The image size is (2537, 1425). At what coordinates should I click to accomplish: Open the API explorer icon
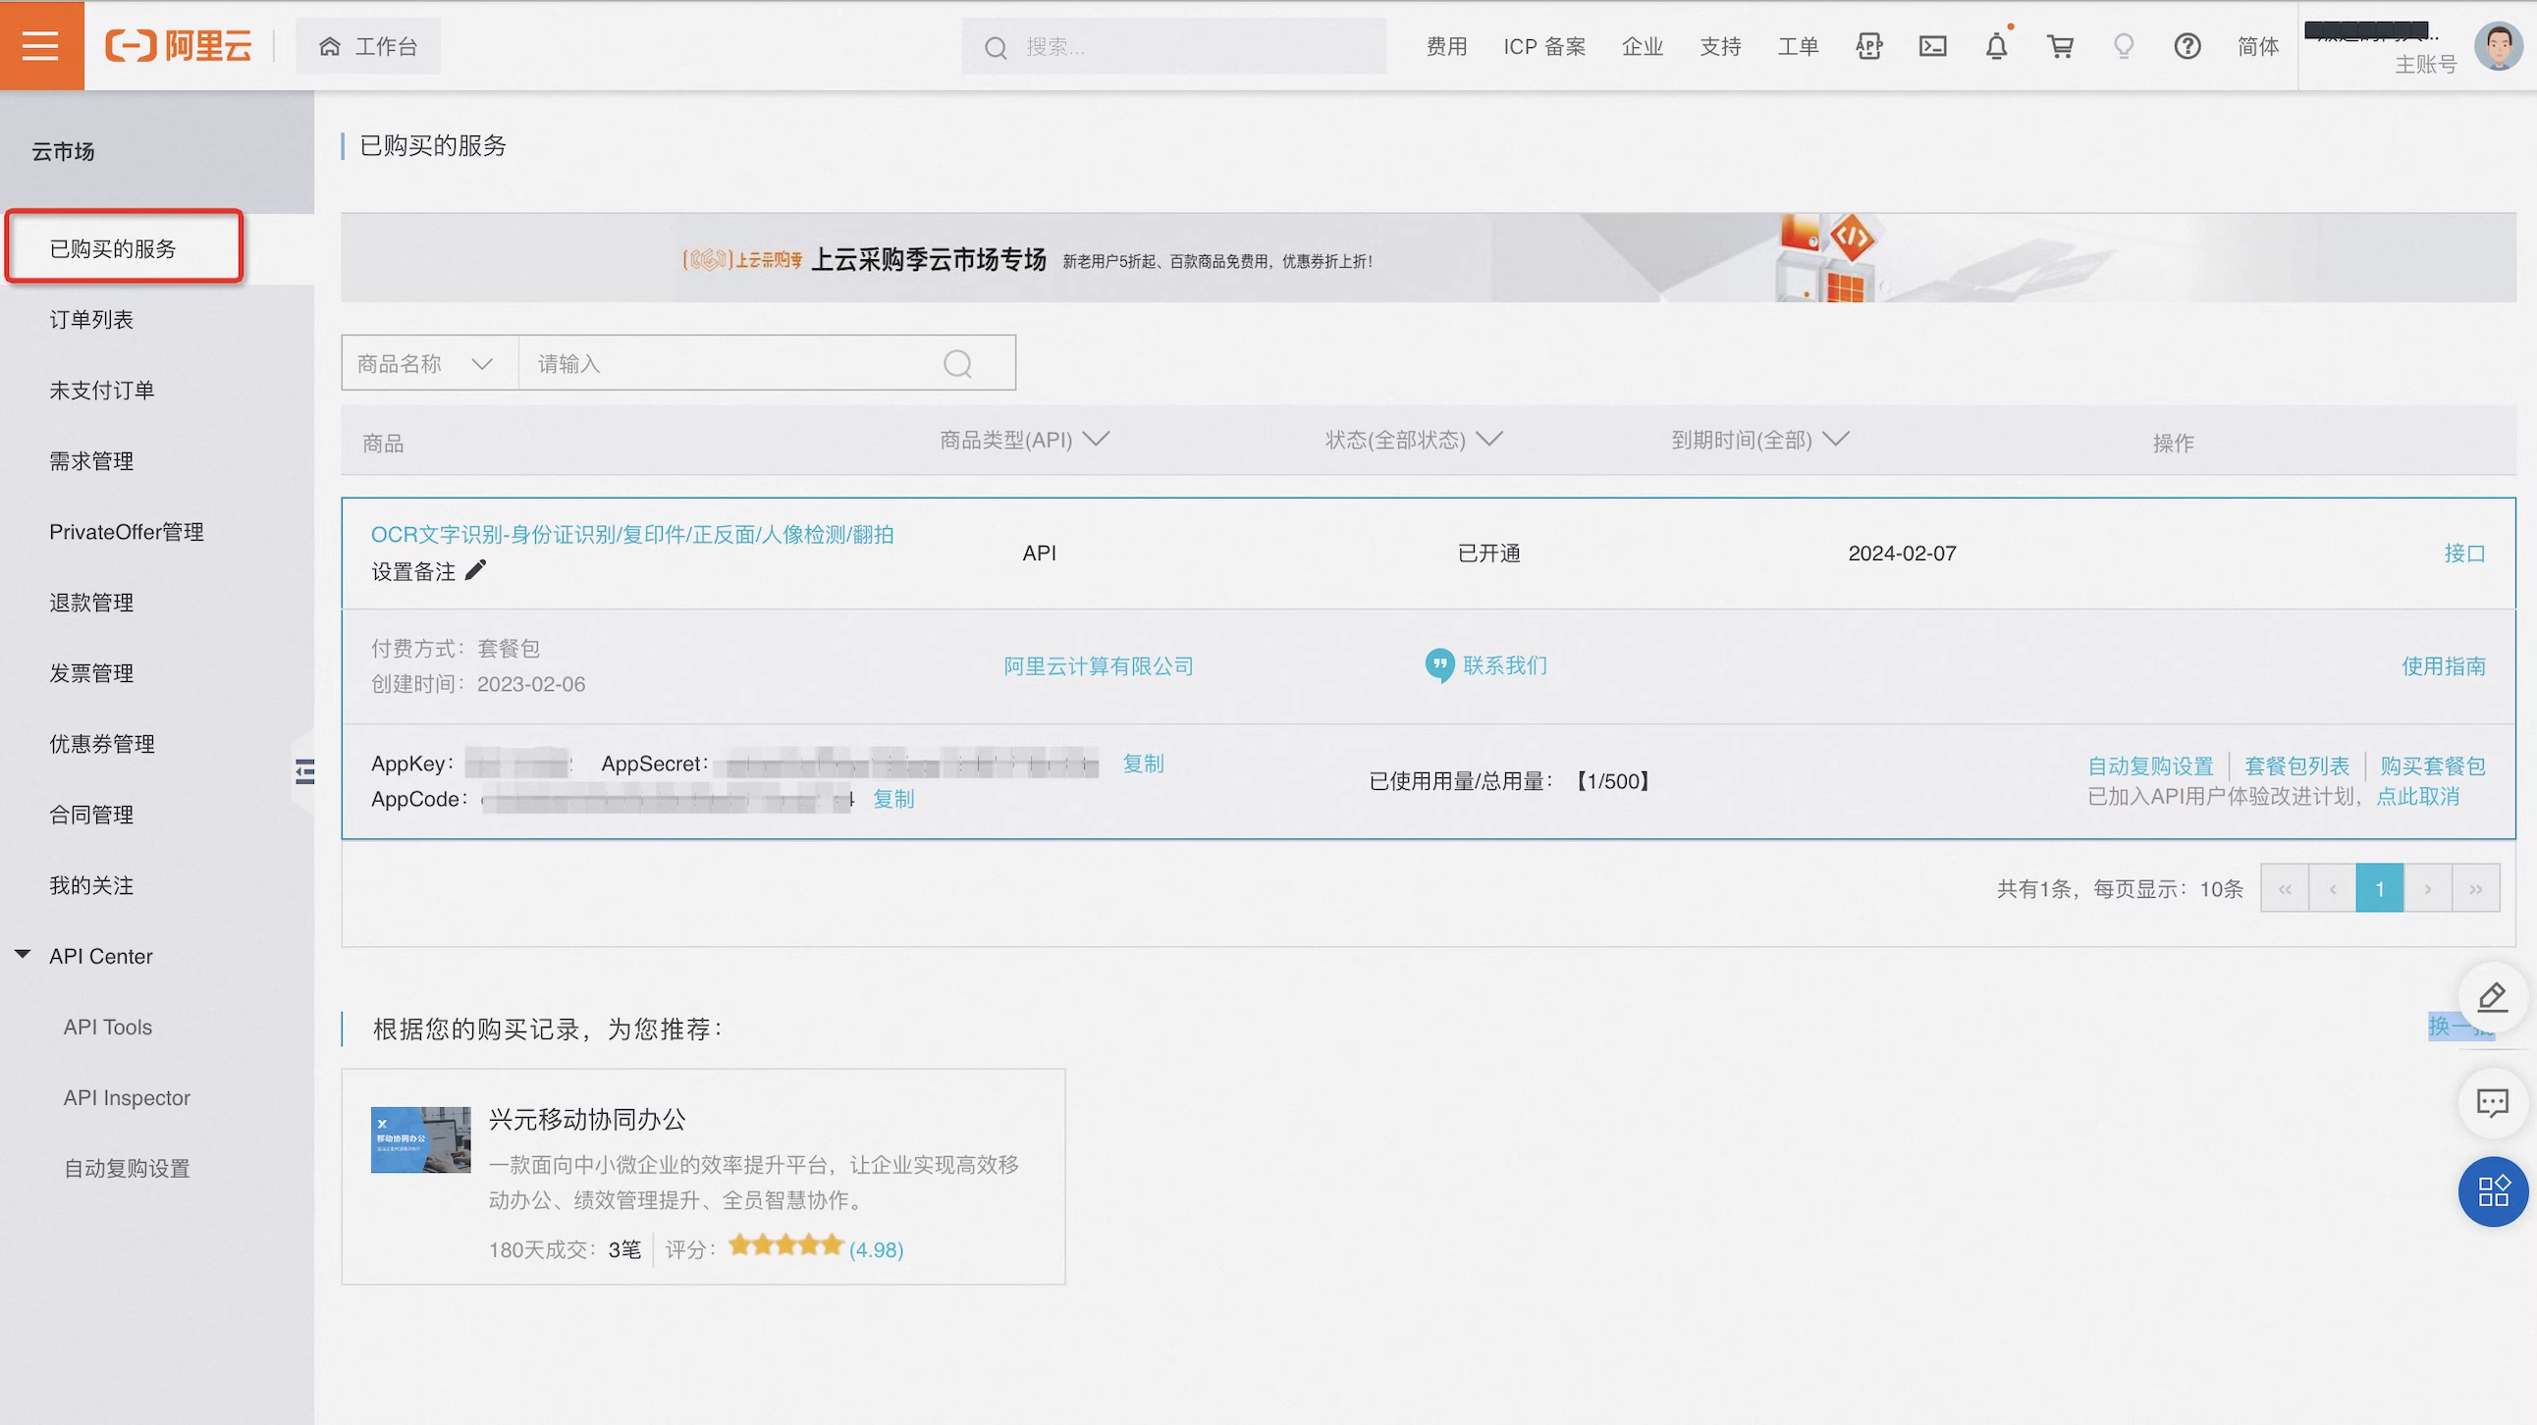[1868, 46]
